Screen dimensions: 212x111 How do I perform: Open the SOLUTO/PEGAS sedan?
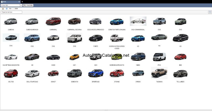pos(32,74)
